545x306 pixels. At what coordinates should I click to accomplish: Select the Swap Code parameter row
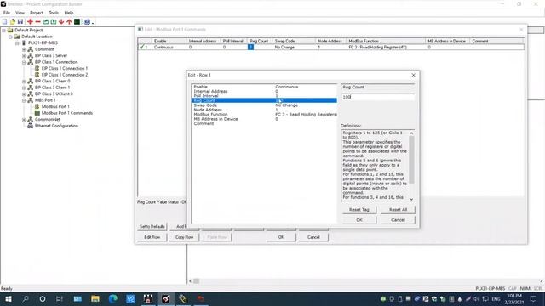click(x=264, y=105)
